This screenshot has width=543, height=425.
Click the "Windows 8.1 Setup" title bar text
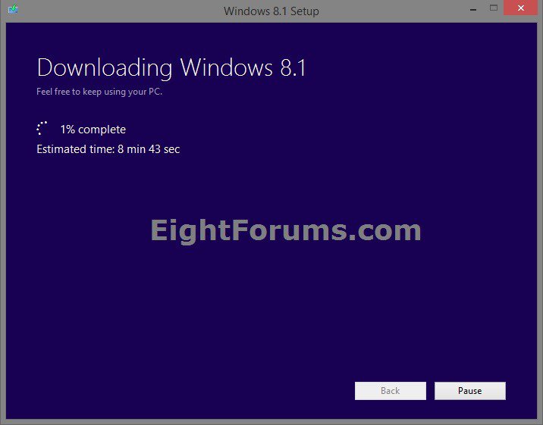tap(271, 11)
